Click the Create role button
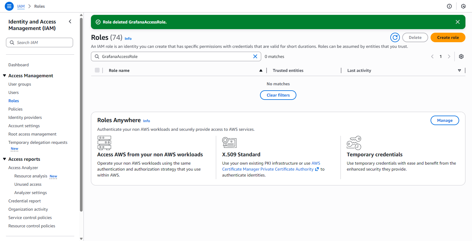The image size is (472, 241). click(x=448, y=37)
